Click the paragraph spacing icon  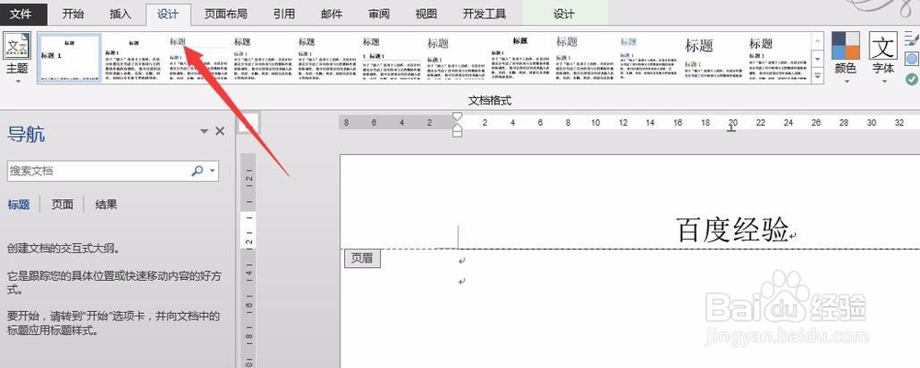pos(912,39)
